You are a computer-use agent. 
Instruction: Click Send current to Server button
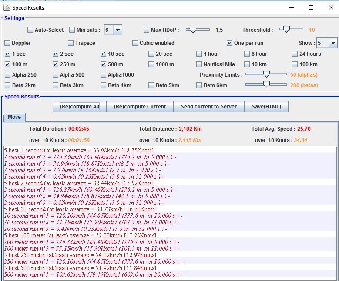[208, 106]
